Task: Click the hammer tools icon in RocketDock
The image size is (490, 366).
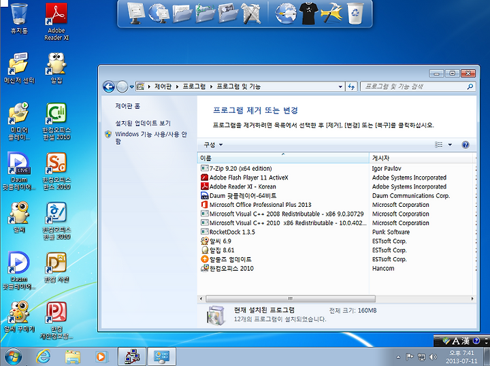Action: click(x=331, y=13)
